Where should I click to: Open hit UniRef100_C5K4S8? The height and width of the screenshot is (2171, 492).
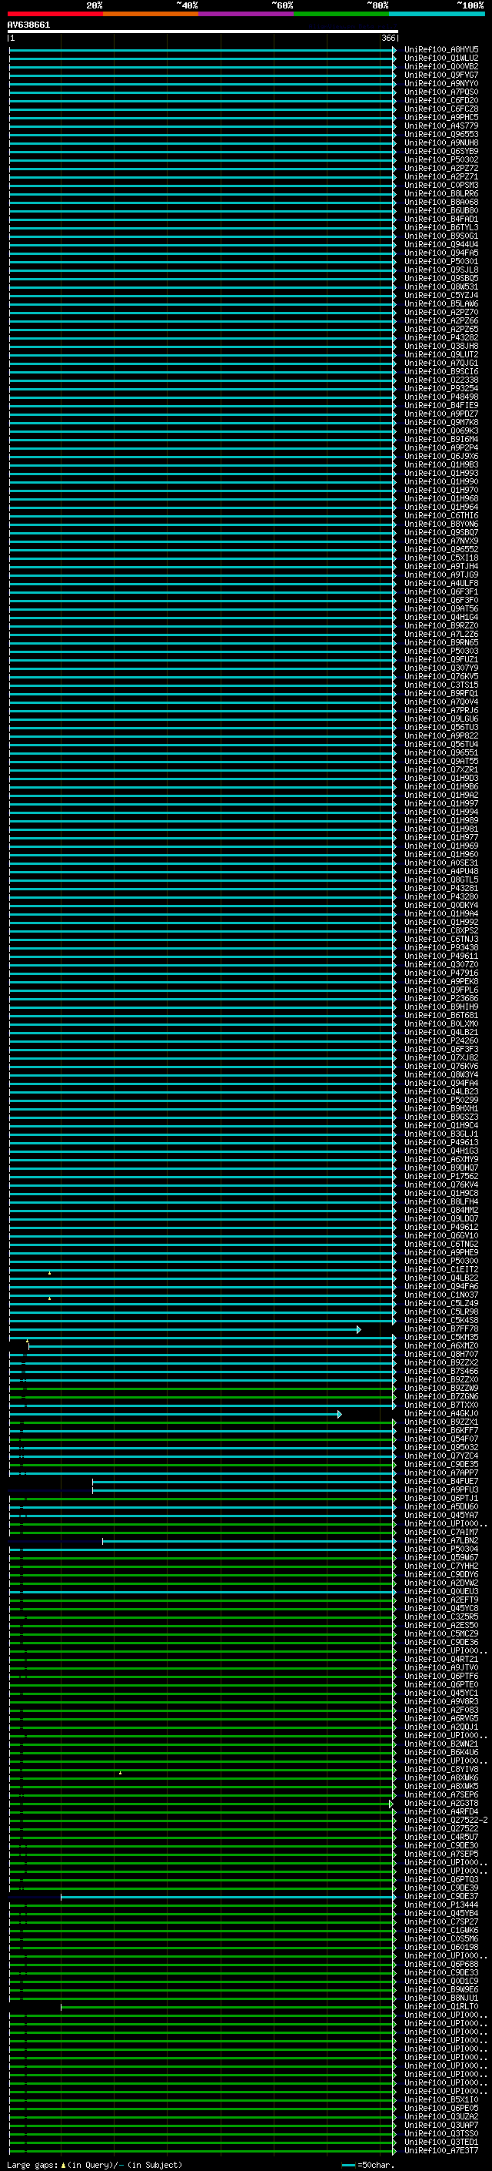click(440, 1321)
